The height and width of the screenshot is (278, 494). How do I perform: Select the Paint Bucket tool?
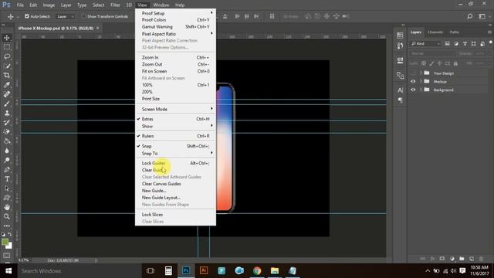tap(7, 141)
